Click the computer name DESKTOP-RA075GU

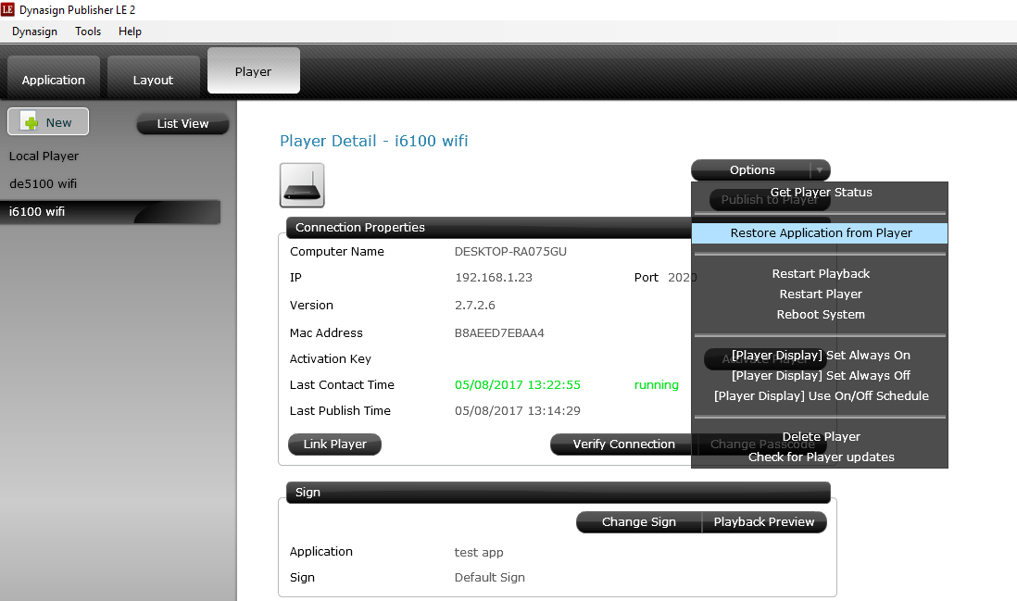[510, 252]
